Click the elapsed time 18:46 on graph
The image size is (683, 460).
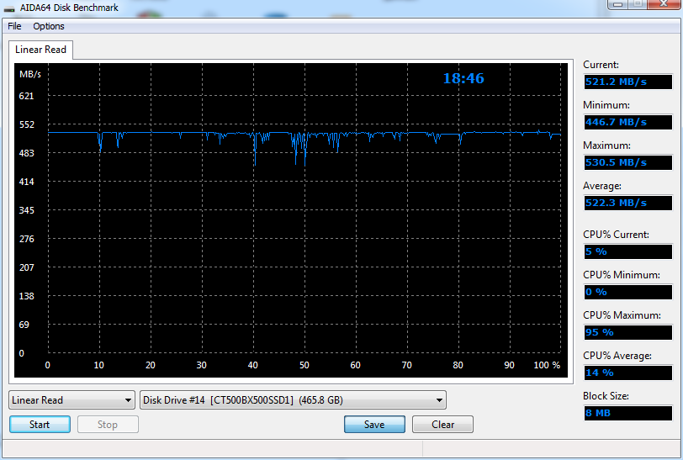pos(463,78)
